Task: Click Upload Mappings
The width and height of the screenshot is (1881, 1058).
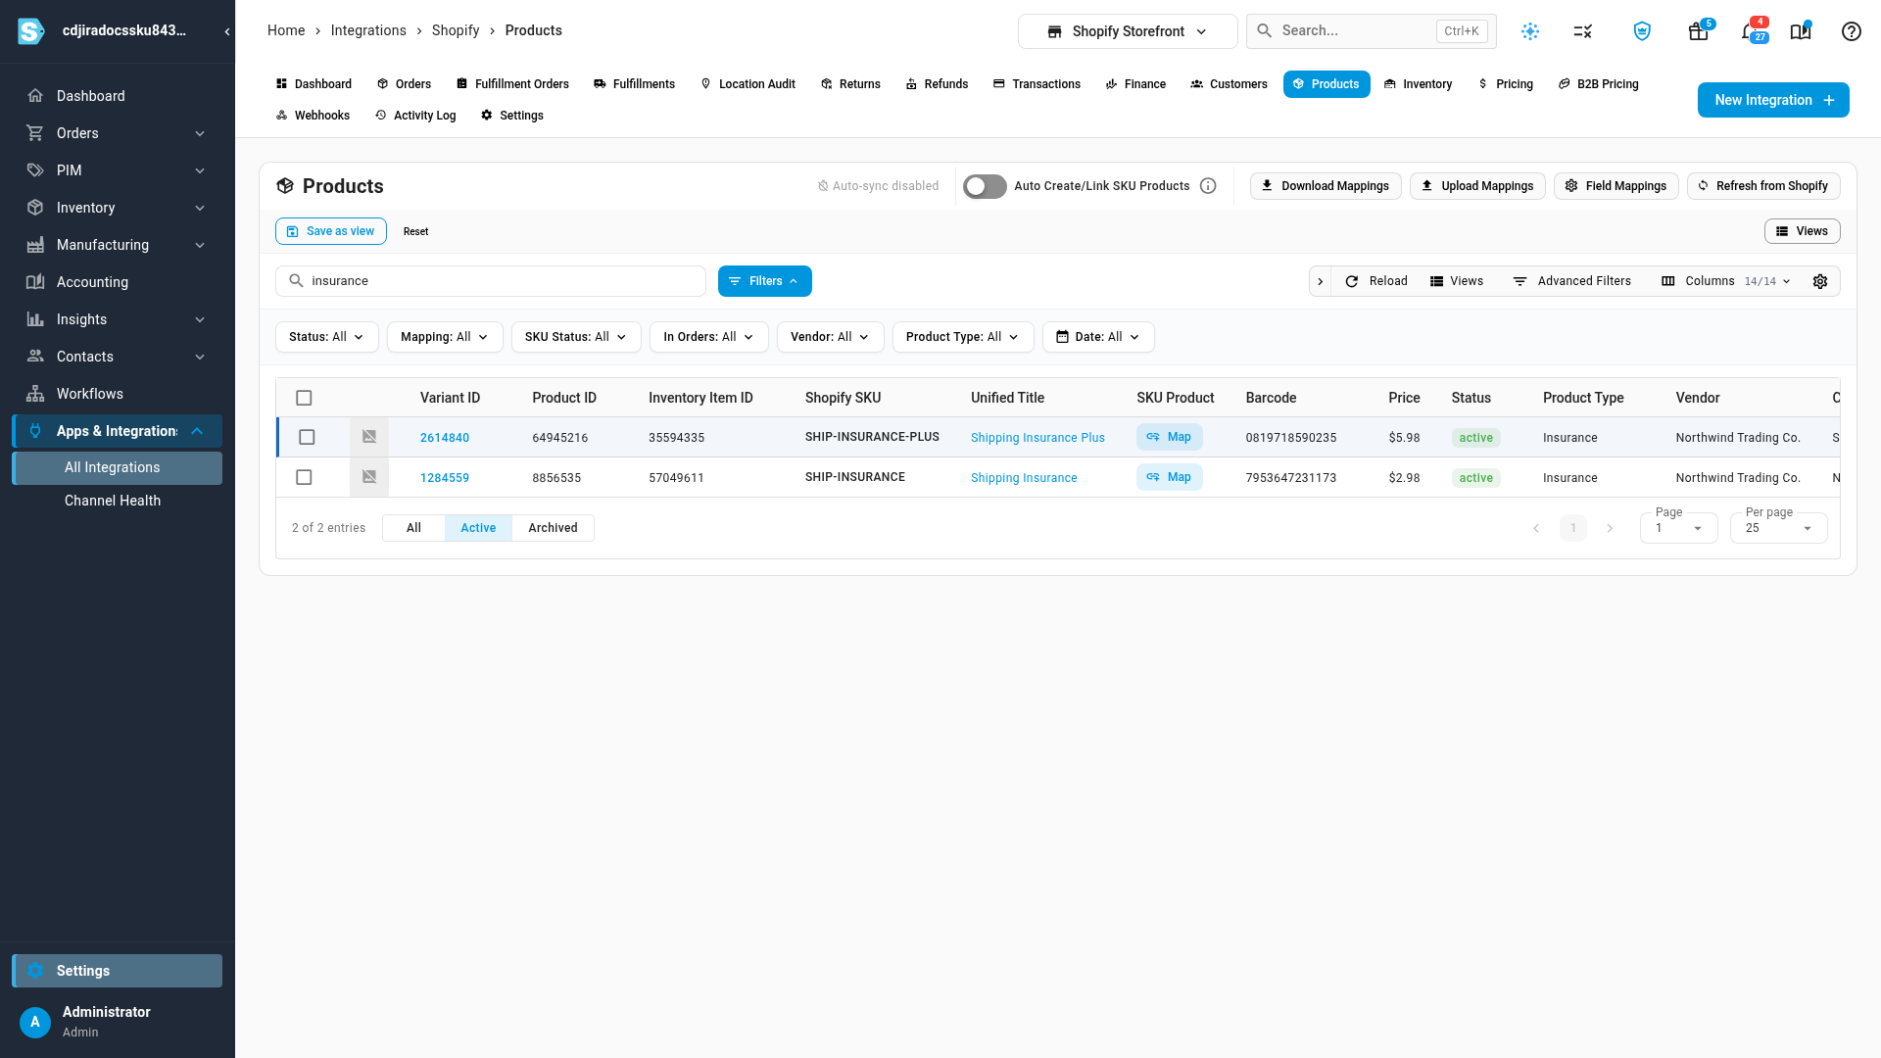Action: pyautogui.click(x=1477, y=186)
